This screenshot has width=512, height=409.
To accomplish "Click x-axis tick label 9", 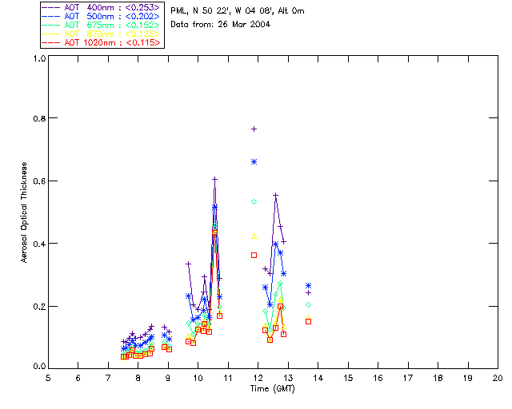I will pyautogui.click(x=168, y=378).
